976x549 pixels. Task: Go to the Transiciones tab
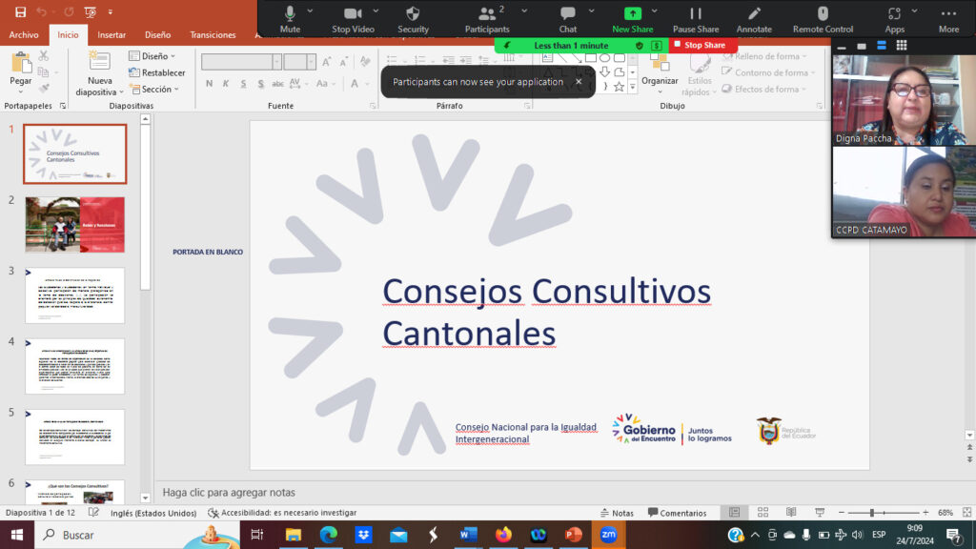tap(213, 35)
